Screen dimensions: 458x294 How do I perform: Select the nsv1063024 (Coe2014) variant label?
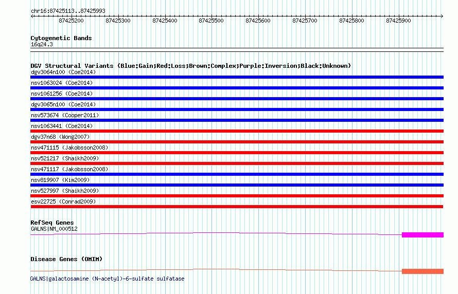pos(62,83)
